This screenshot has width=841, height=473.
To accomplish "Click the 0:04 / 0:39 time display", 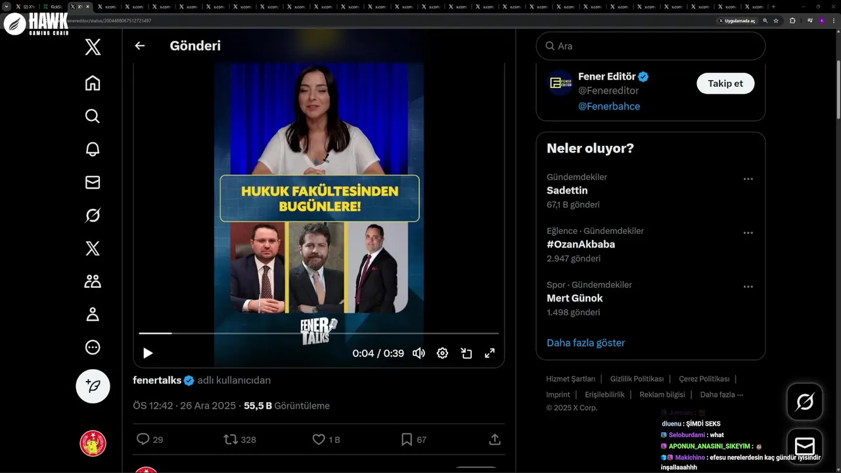I will (x=378, y=353).
